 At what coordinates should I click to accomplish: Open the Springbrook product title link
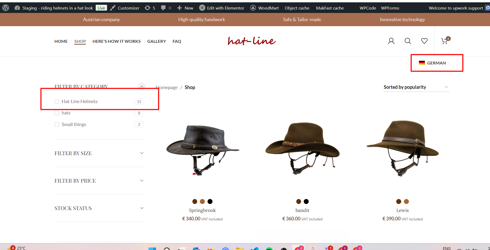202,210
